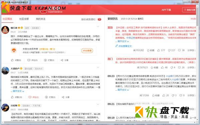Click the reward (打赏) icon on first post
Screen dimensions: 200x125
pyautogui.click(x=45, y=60)
